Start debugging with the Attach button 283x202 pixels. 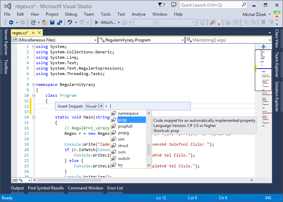(x=107, y=23)
